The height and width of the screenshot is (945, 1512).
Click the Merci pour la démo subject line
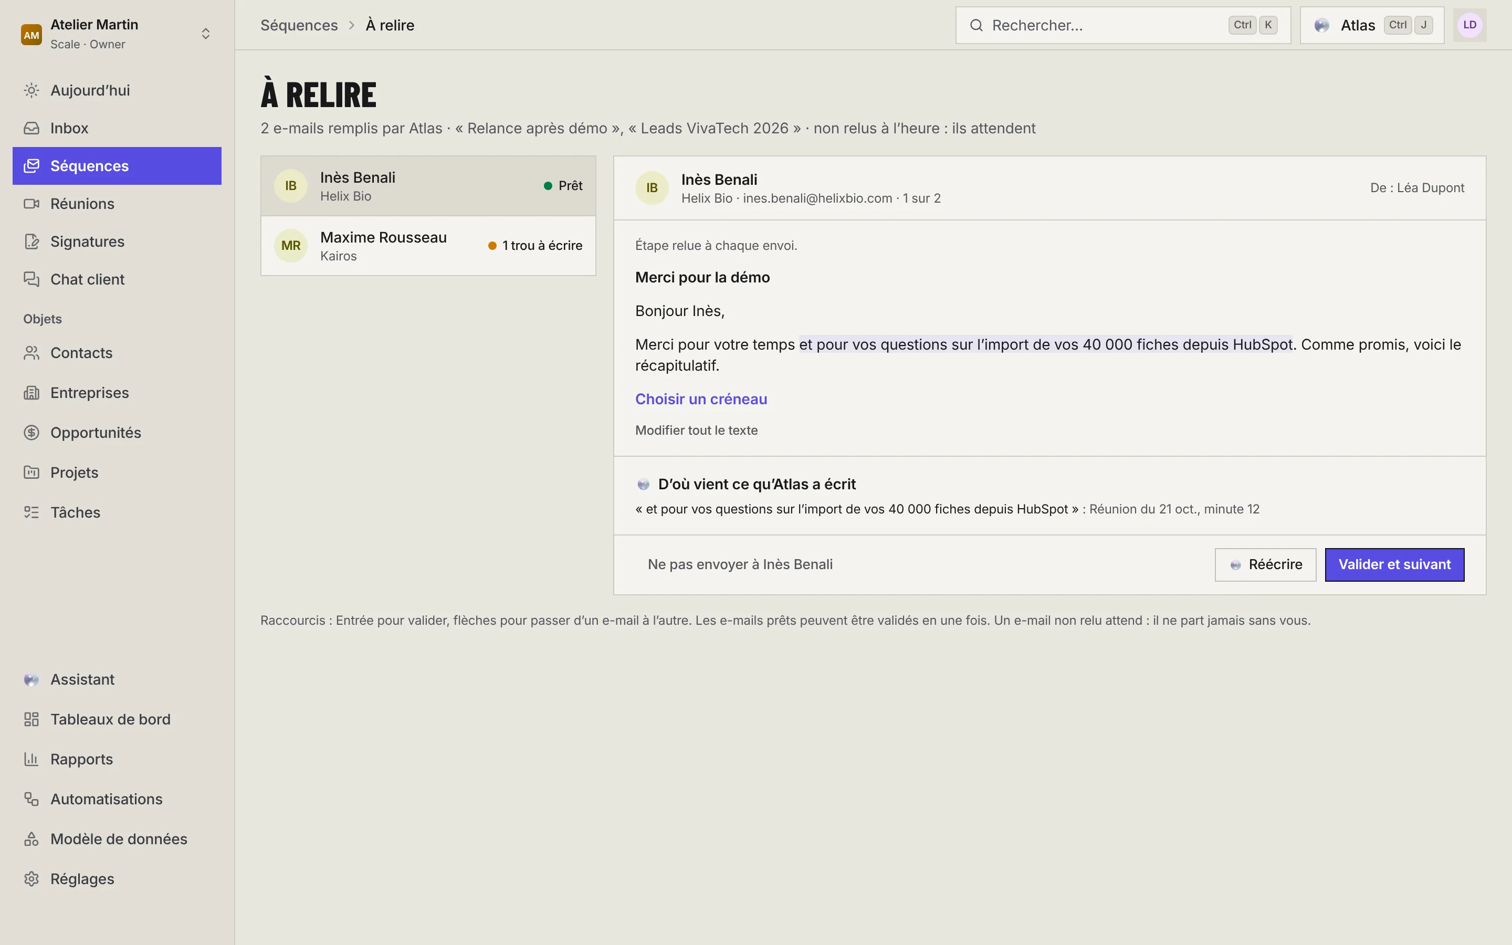(x=702, y=278)
